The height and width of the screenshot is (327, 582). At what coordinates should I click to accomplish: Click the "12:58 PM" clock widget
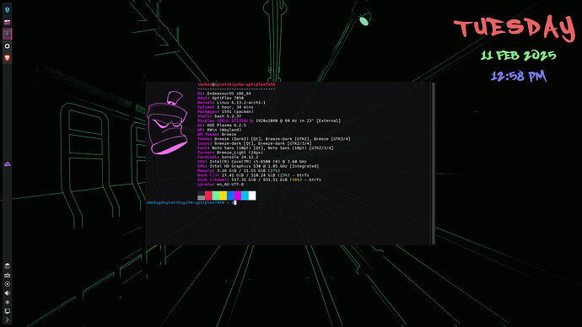tap(519, 77)
